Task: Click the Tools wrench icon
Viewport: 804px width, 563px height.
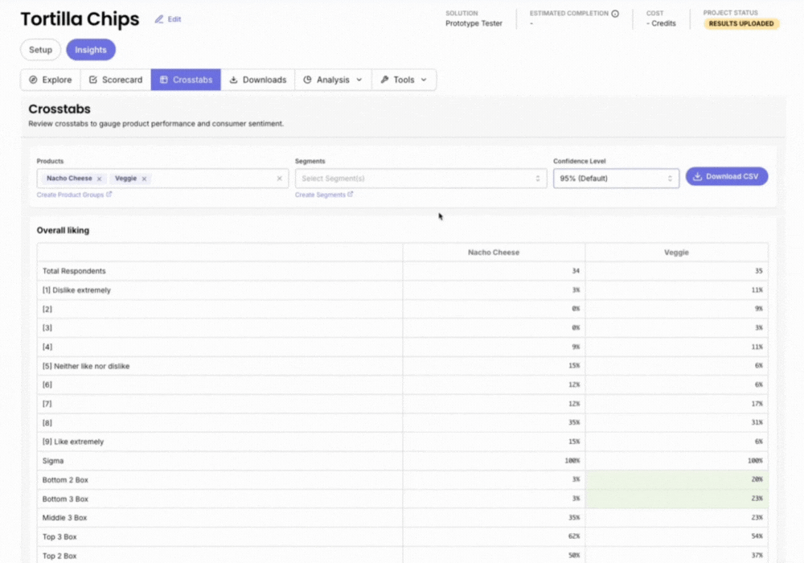Action: (384, 80)
